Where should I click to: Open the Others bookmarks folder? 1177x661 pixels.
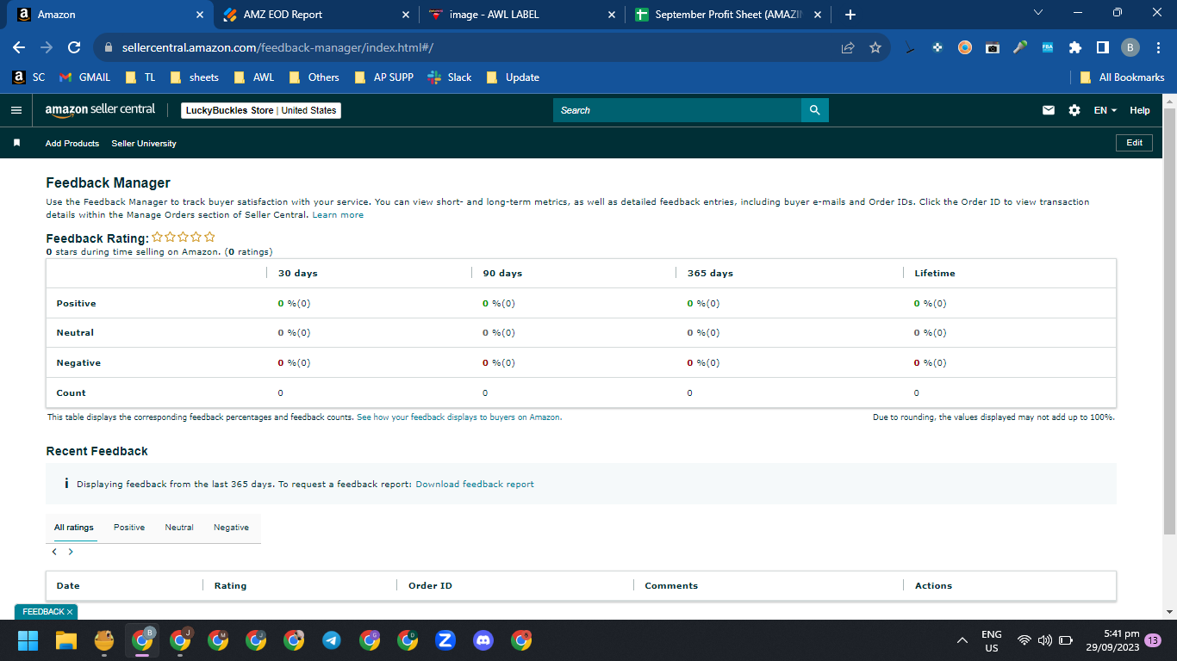(313, 77)
